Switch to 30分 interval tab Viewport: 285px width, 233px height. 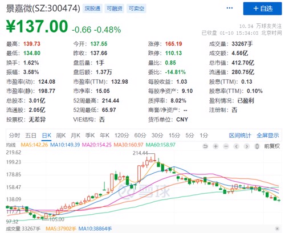(x=157, y=136)
